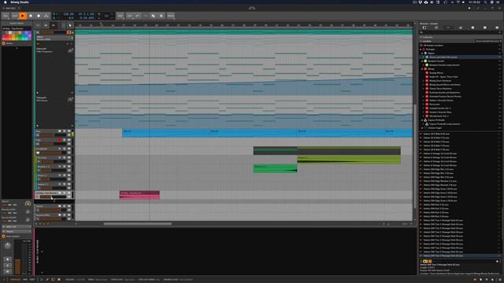Select the blue Bass clip
Viewport: 504px width, 283px height.
point(268,133)
